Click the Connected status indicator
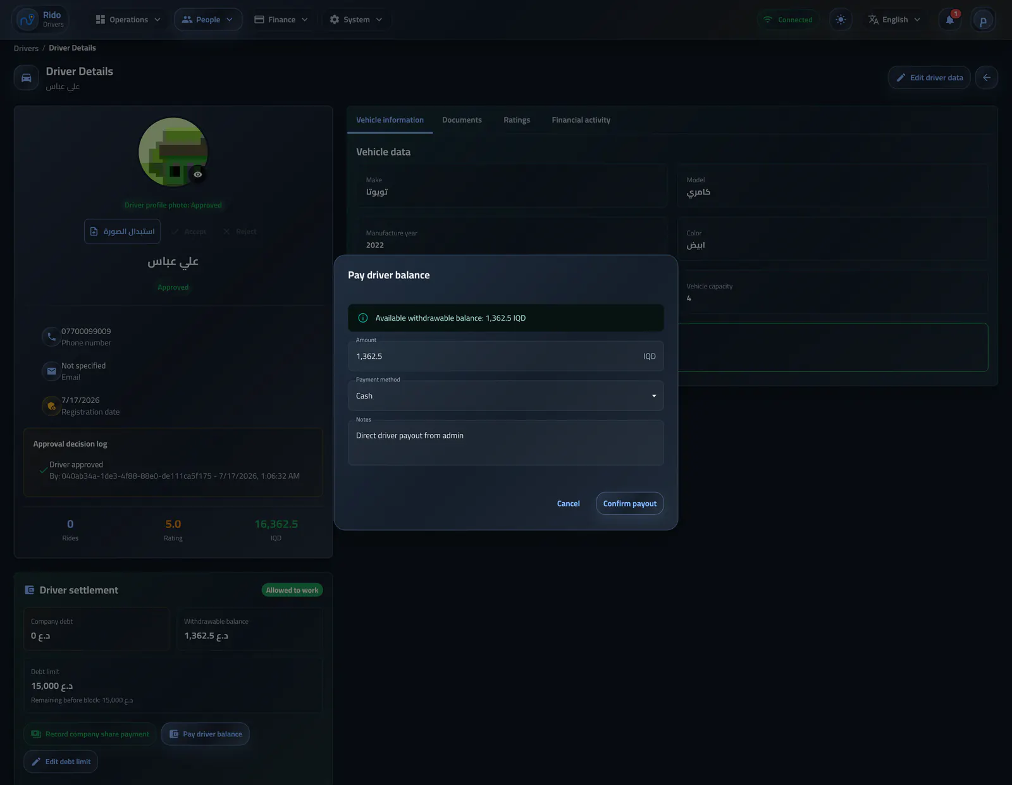Screen dimensions: 1012x785 tap(788, 20)
